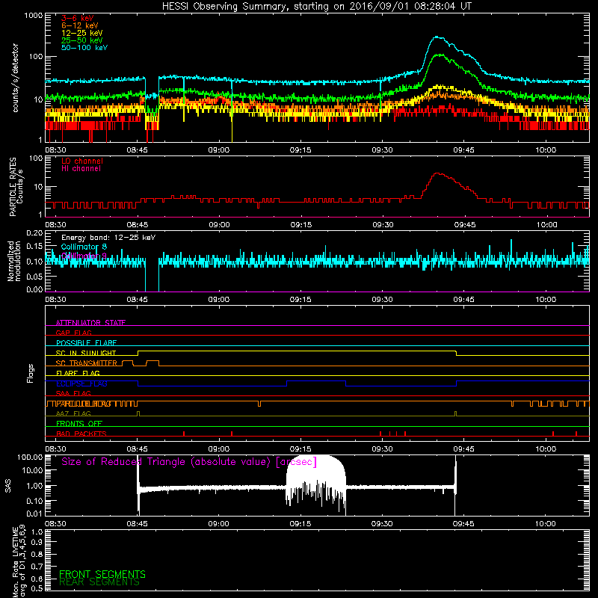The image size is (598, 598).
Task: Click the HESSI Observing Summary title text
Action: 316,7
